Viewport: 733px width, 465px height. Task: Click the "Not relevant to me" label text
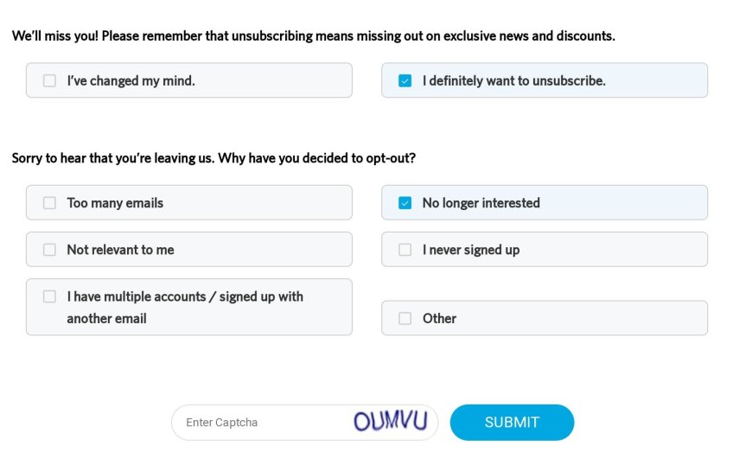[x=120, y=250]
